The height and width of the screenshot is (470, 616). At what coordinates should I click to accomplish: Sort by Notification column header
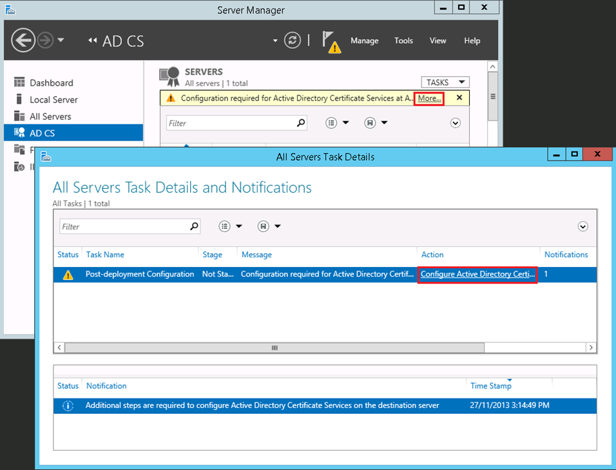pyautogui.click(x=106, y=386)
